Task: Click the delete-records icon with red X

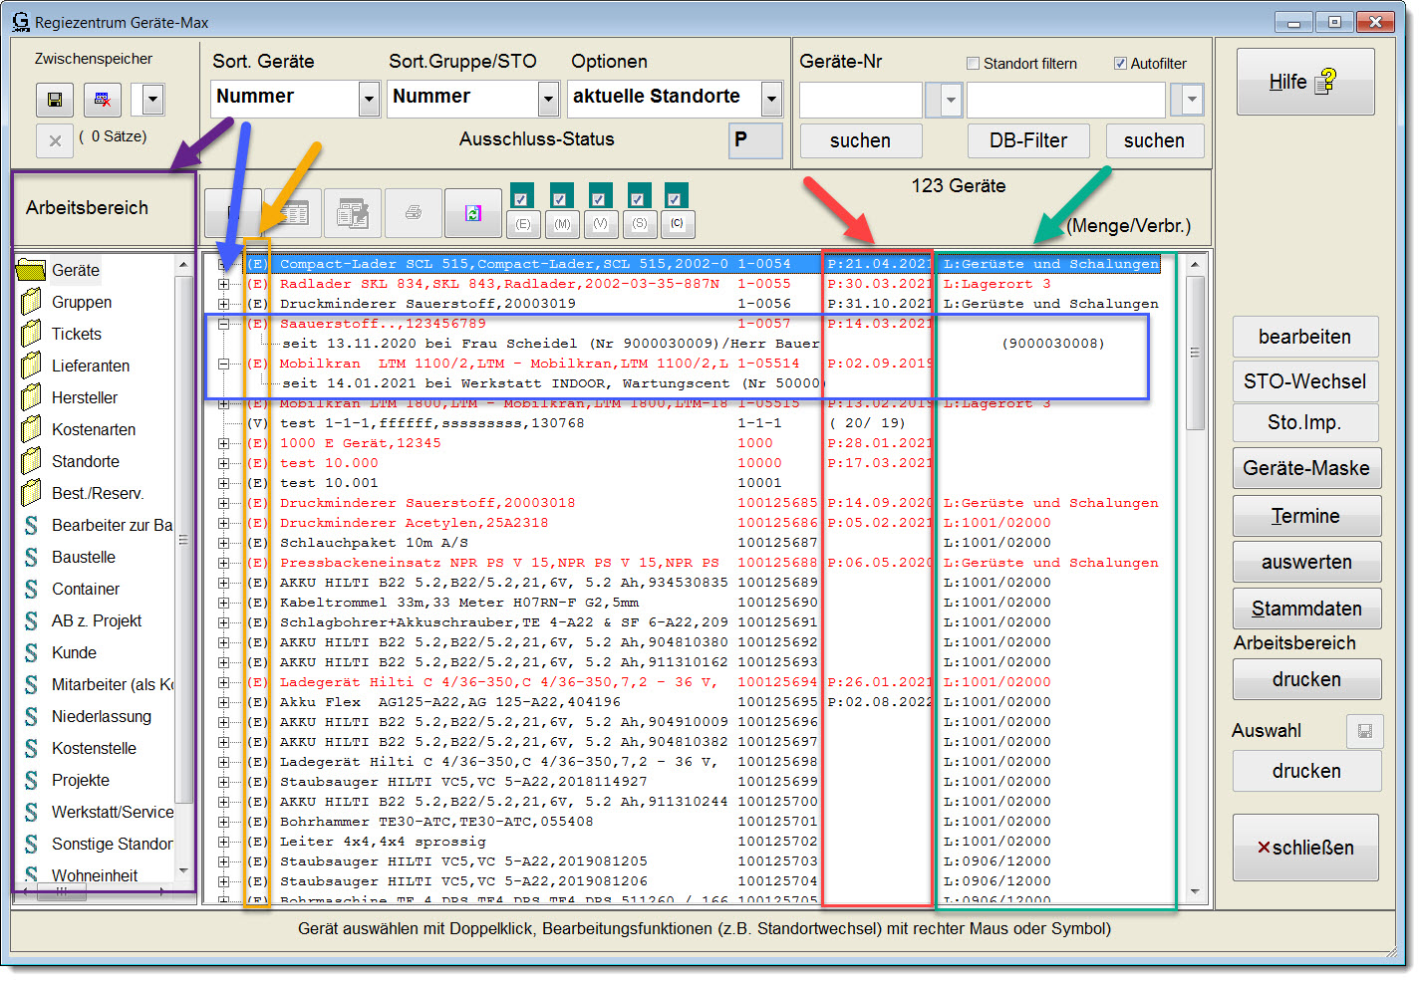Action: 102,100
